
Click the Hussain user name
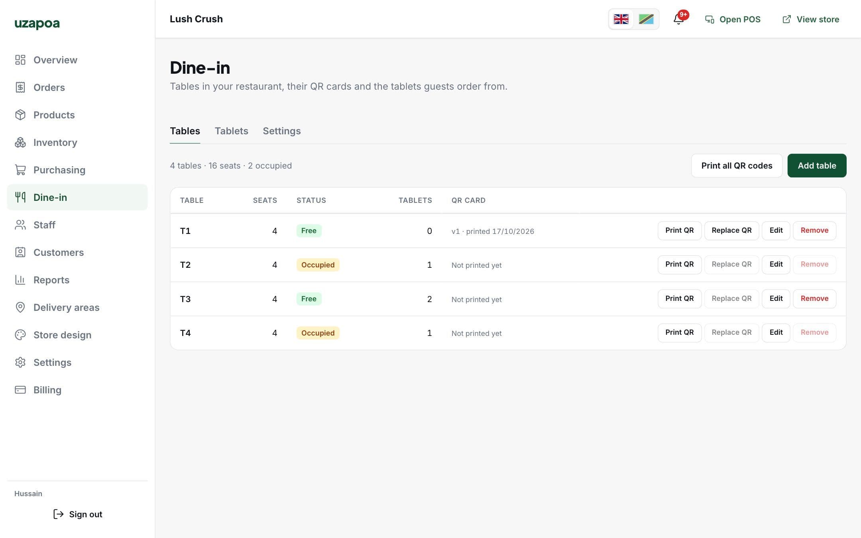pyautogui.click(x=28, y=493)
